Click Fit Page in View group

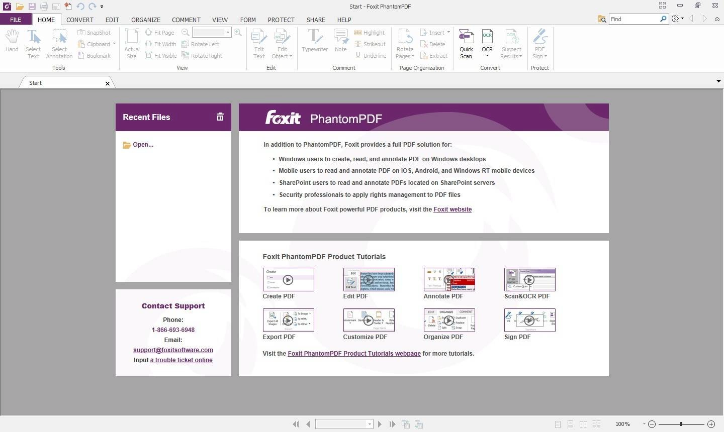click(x=159, y=33)
